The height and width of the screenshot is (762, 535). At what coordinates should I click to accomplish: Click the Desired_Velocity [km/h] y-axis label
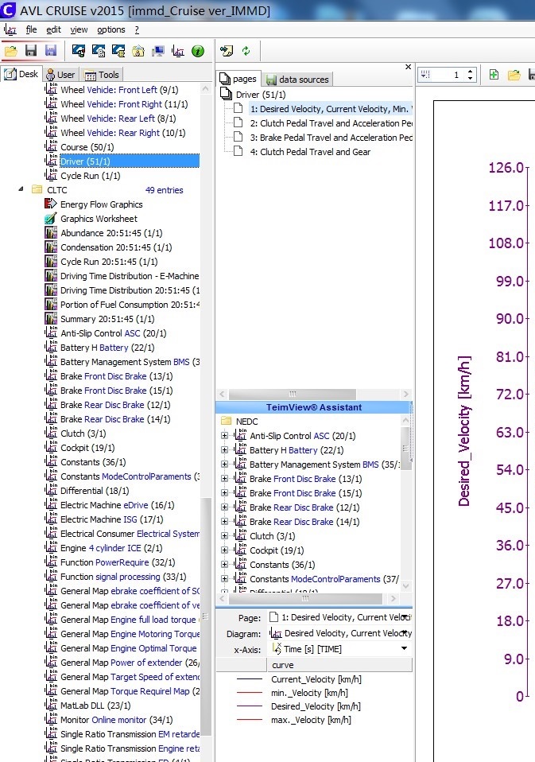tap(464, 431)
